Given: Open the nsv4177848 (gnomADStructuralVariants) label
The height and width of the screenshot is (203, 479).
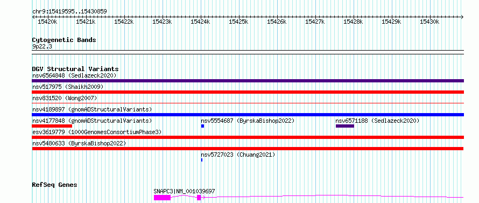Looking at the screenshot, I should coord(92,121).
